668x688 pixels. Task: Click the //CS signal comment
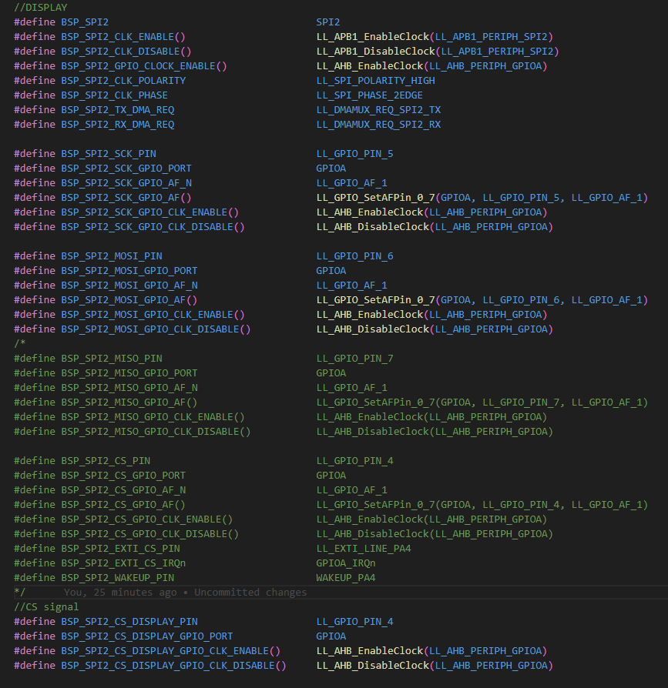(x=46, y=607)
